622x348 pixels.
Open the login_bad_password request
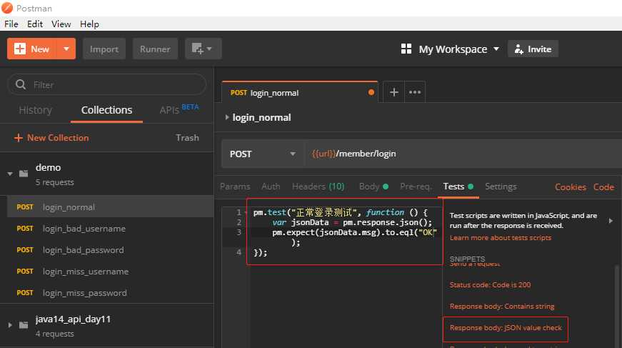(110, 250)
